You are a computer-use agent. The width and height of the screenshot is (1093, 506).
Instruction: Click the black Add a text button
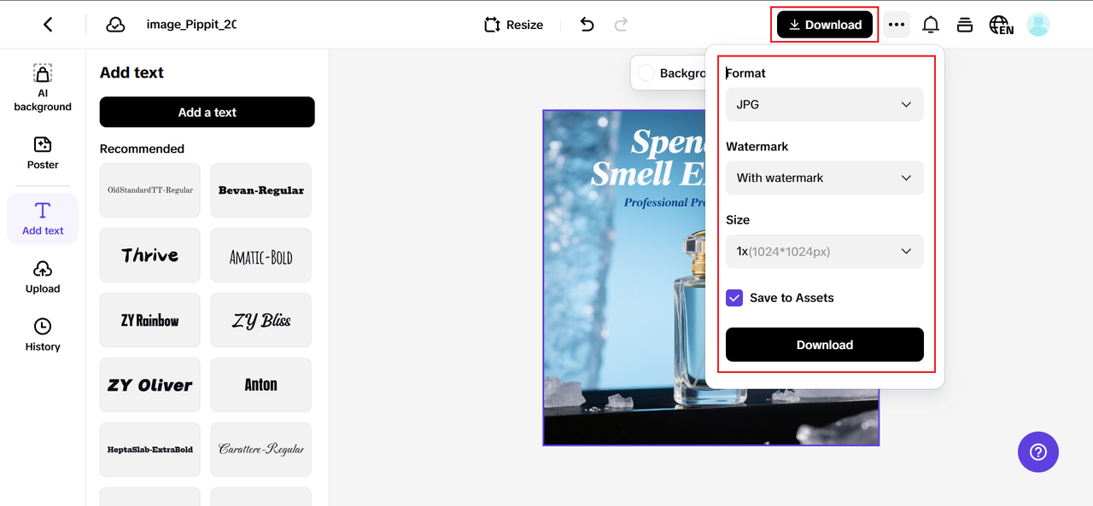pyautogui.click(x=207, y=112)
